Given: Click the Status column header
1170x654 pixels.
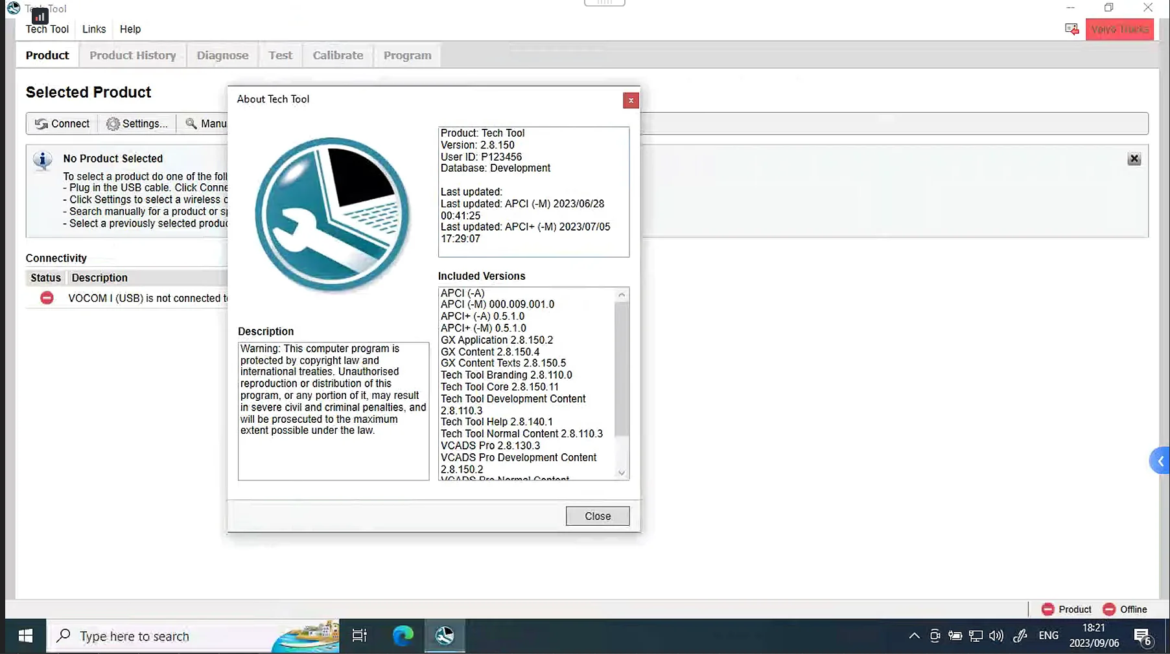Looking at the screenshot, I should 45,278.
